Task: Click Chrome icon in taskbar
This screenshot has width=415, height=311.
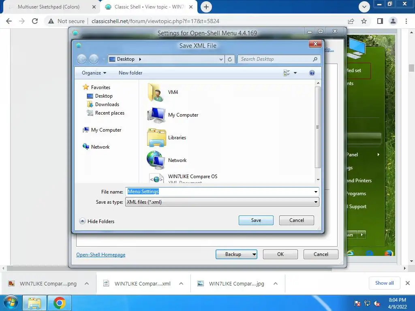Action: click(59, 303)
